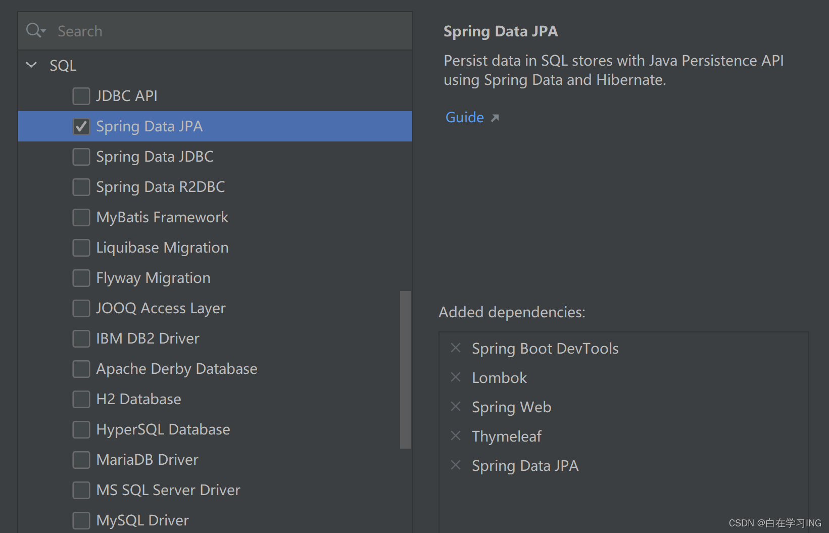Screen dimensions: 829x533
Task: Enable the JDBC API checkbox
Action: [81, 96]
